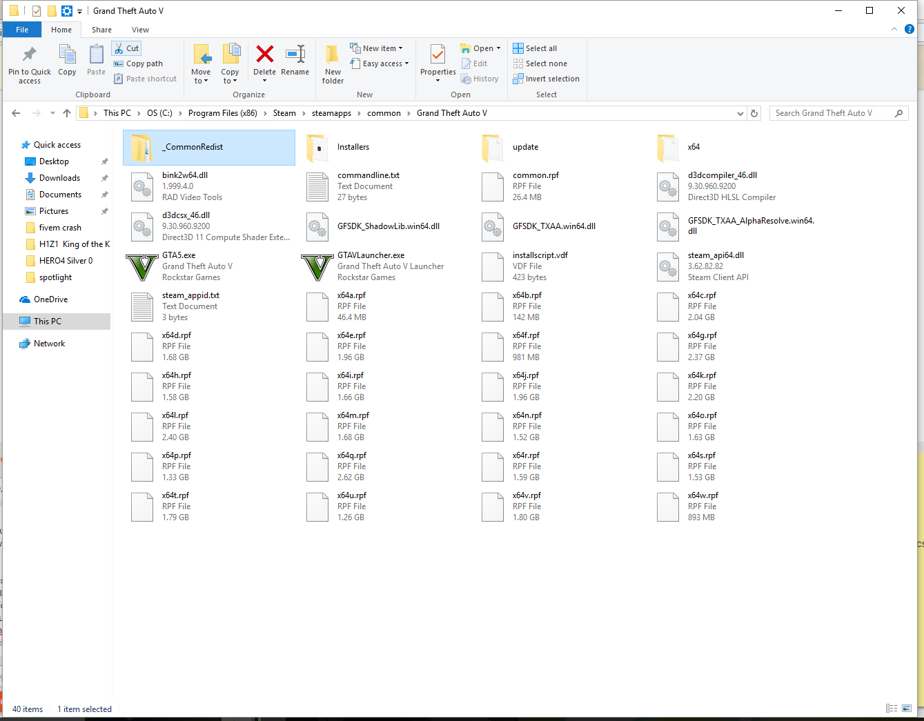
Task: Click Select none
Action: point(540,63)
